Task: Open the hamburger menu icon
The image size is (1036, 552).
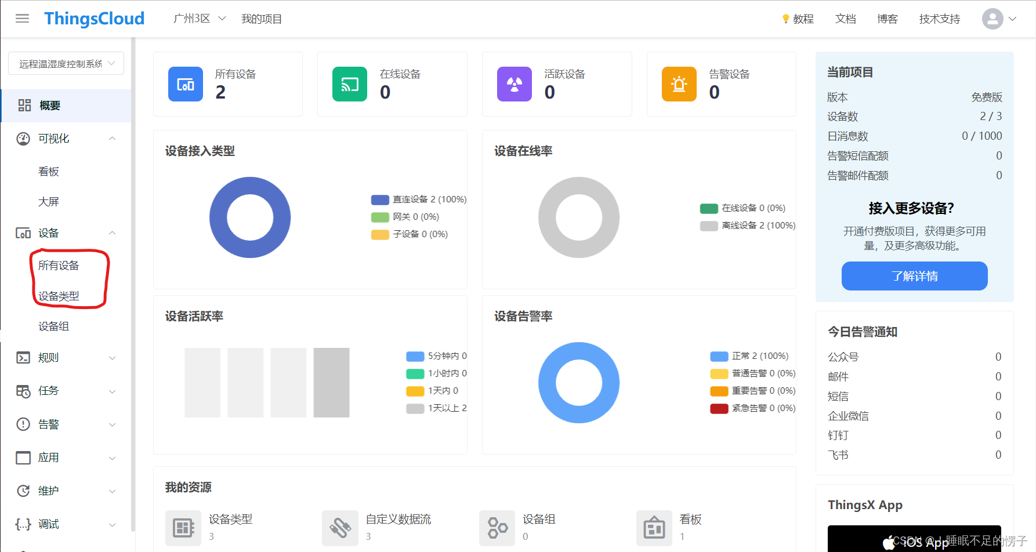Action: pos(23,19)
